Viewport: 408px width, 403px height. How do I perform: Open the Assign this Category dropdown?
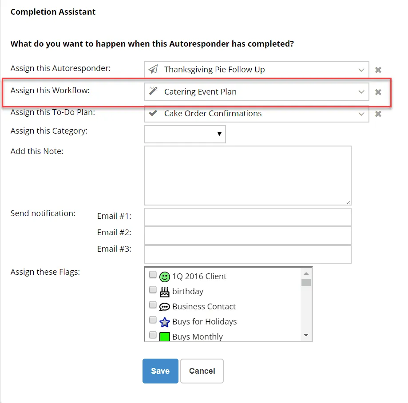point(185,134)
